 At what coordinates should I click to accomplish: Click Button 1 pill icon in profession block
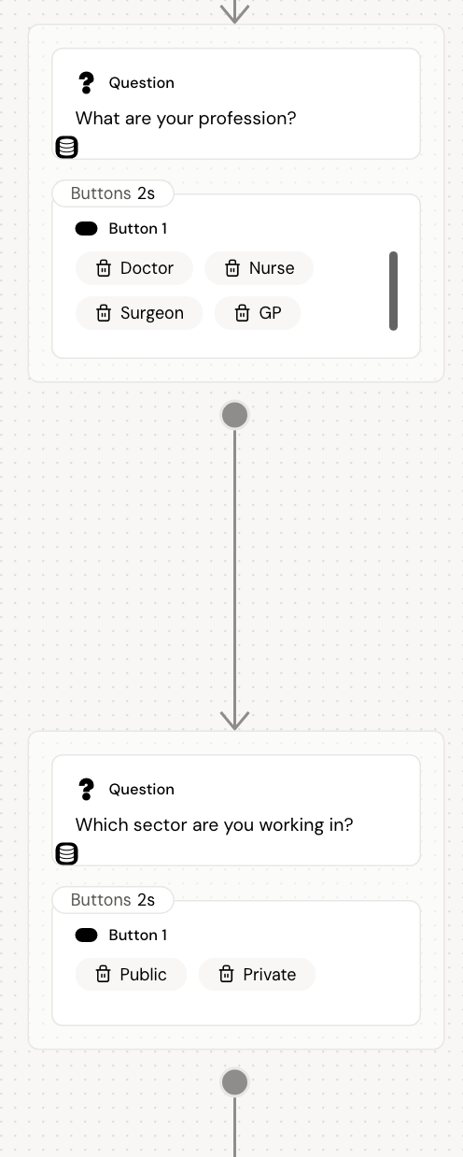click(x=87, y=229)
